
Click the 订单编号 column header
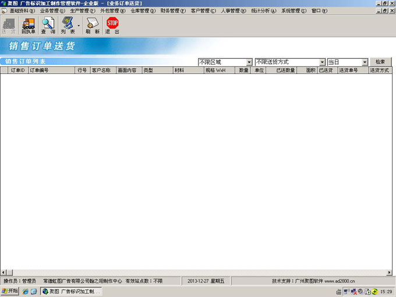coord(38,70)
